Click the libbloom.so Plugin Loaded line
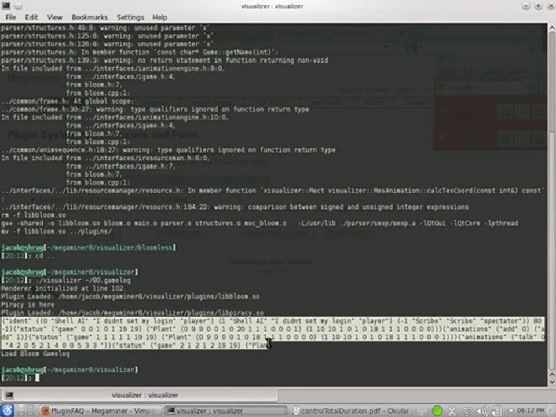Viewport: 556px width, 417px height. [130, 297]
